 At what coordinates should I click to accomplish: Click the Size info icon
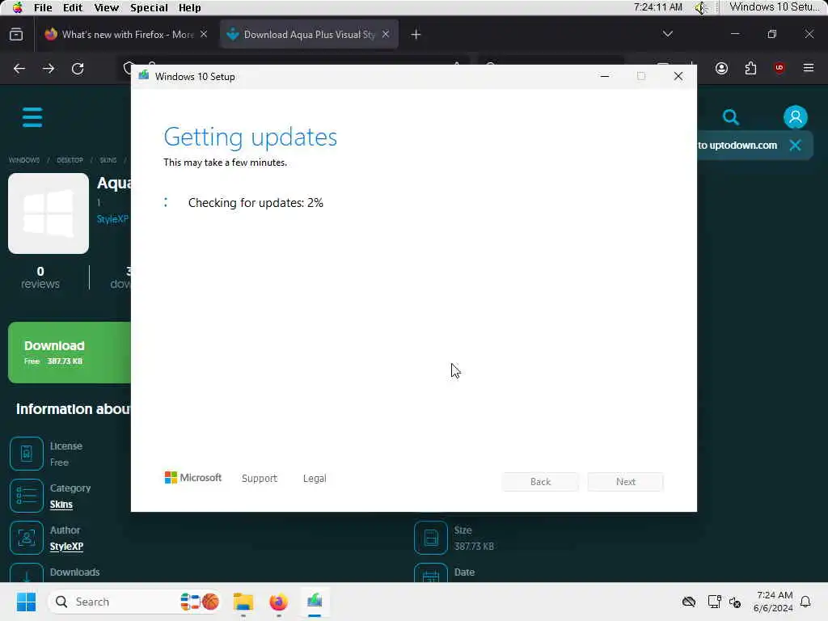click(431, 538)
